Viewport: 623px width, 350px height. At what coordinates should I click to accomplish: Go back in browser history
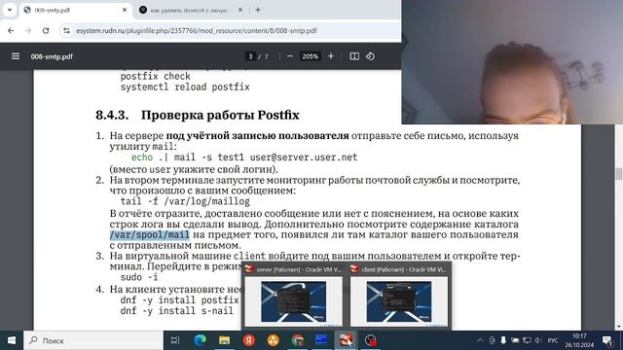point(11,30)
